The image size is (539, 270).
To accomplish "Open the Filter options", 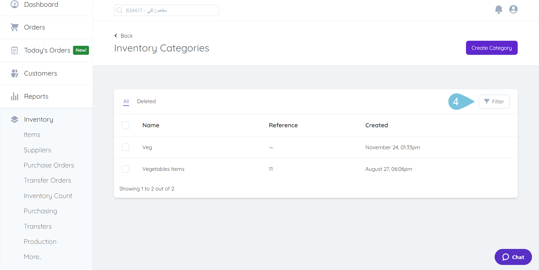I will [494, 101].
